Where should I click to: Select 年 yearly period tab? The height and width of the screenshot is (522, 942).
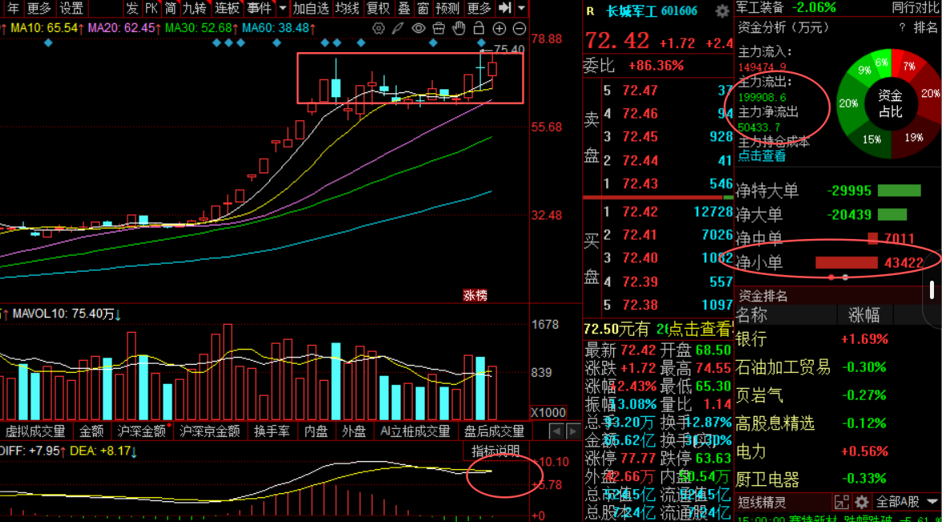13,8
